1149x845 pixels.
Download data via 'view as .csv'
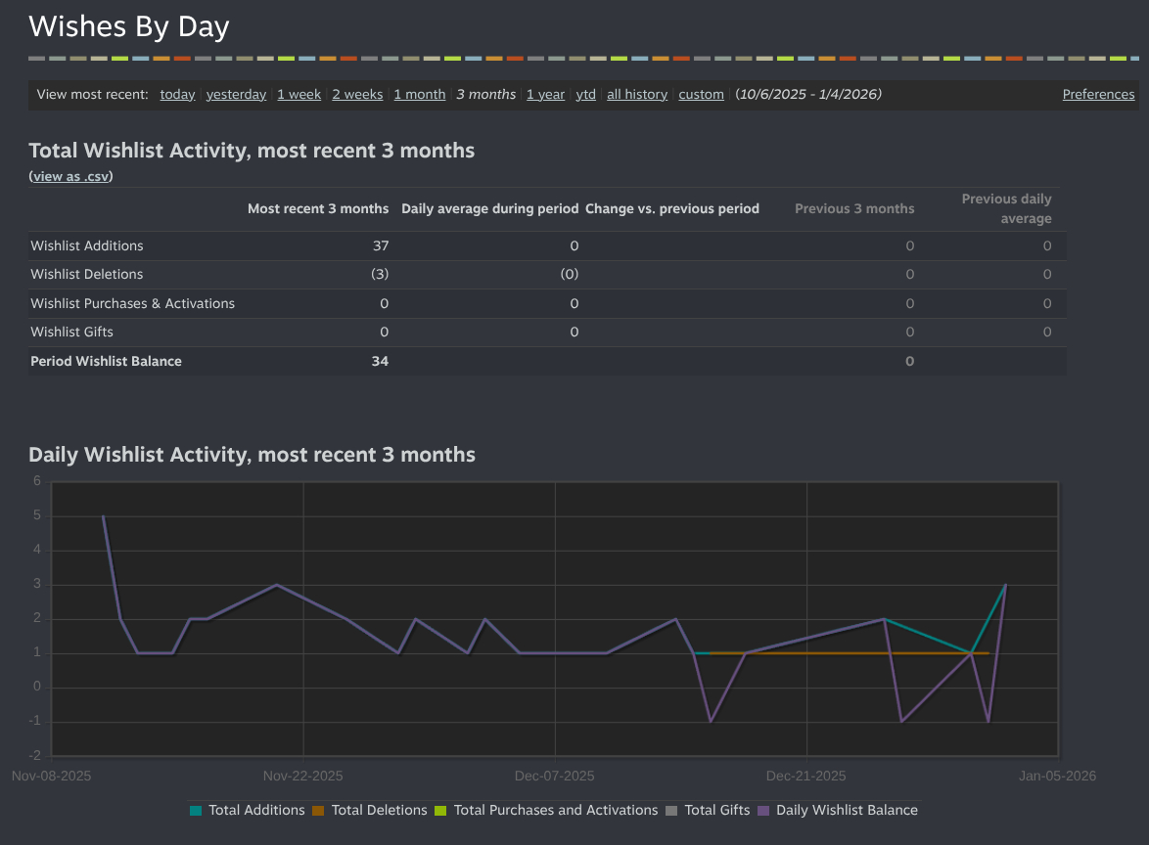(x=71, y=177)
